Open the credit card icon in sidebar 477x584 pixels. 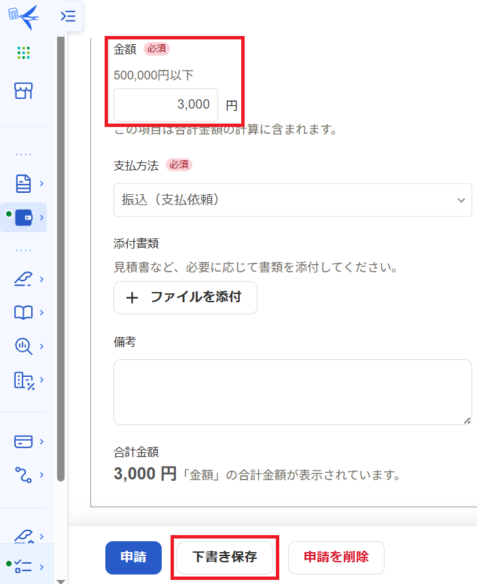(x=23, y=441)
